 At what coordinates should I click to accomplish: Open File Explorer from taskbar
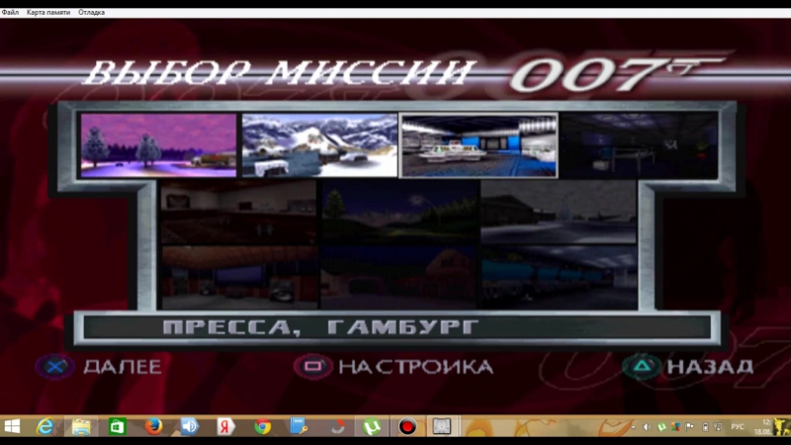coord(81,427)
